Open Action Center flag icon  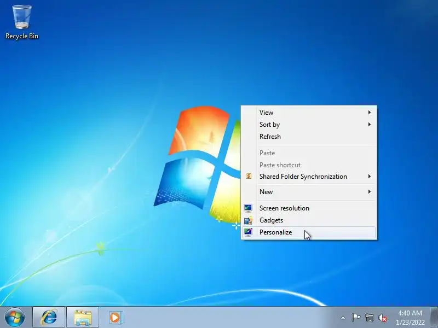356,318
